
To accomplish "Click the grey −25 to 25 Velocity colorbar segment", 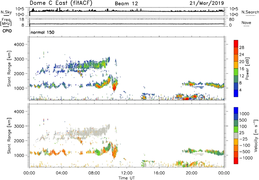I will pos(236,135).
